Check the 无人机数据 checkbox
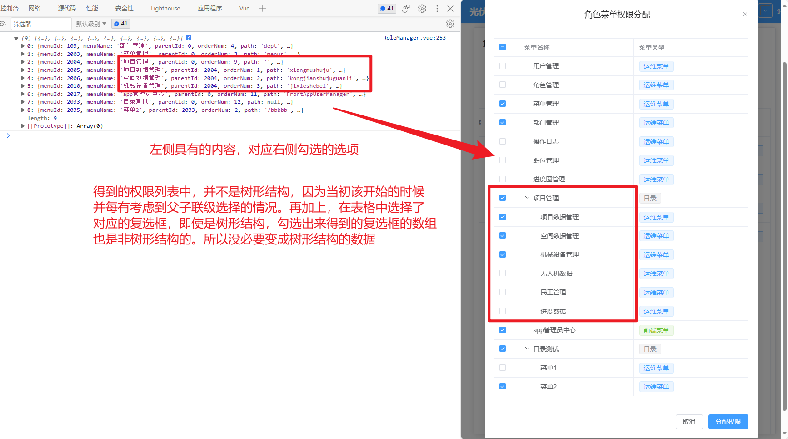The width and height of the screenshot is (788, 439). point(502,273)
